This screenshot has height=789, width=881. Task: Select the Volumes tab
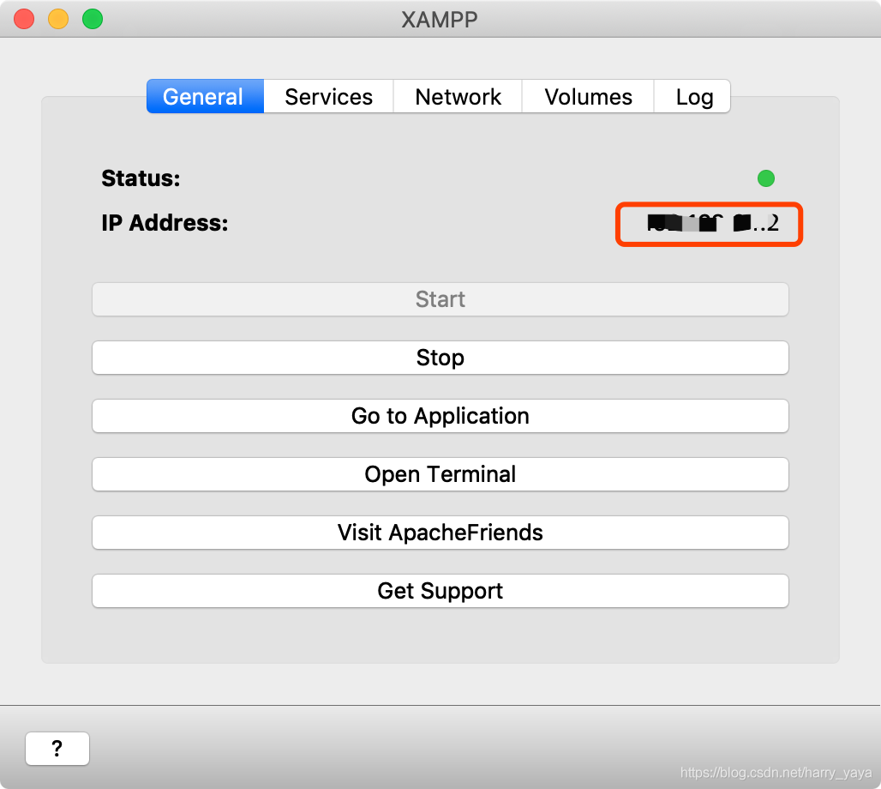click(x=588, y=96)
